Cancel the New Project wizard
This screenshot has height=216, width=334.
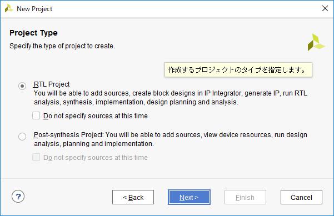(x=301, y=197)
